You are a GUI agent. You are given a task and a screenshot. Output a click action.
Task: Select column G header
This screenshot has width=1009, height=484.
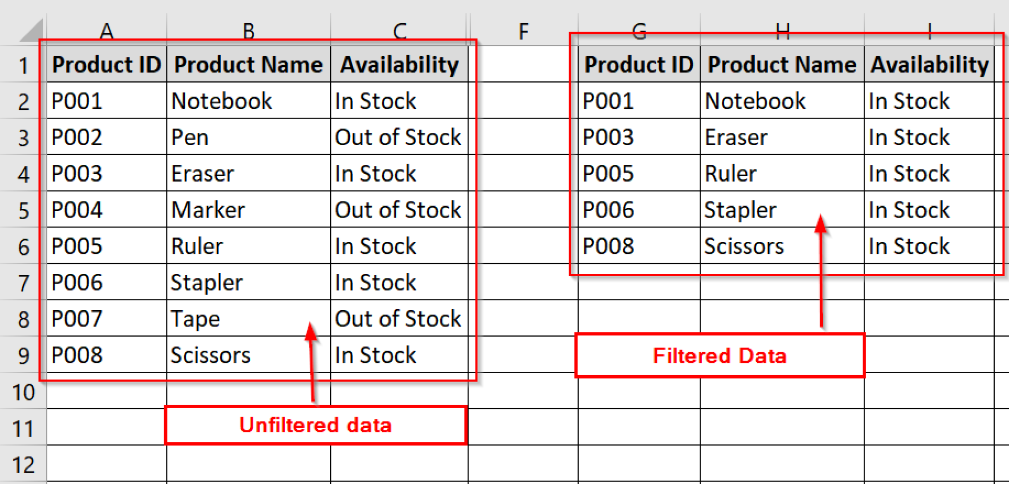pyautogui.click(x=638, y=31)
